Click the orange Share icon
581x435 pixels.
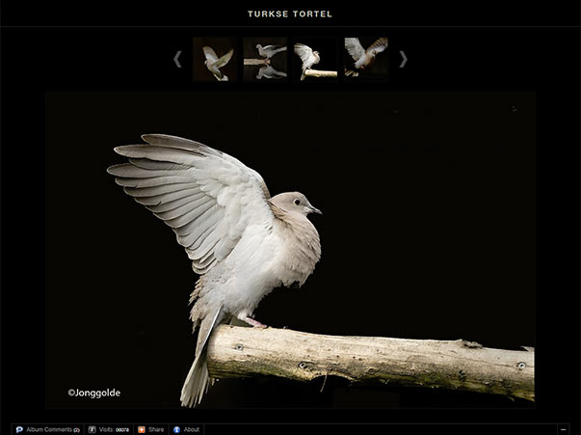click(x=142, y=429)
